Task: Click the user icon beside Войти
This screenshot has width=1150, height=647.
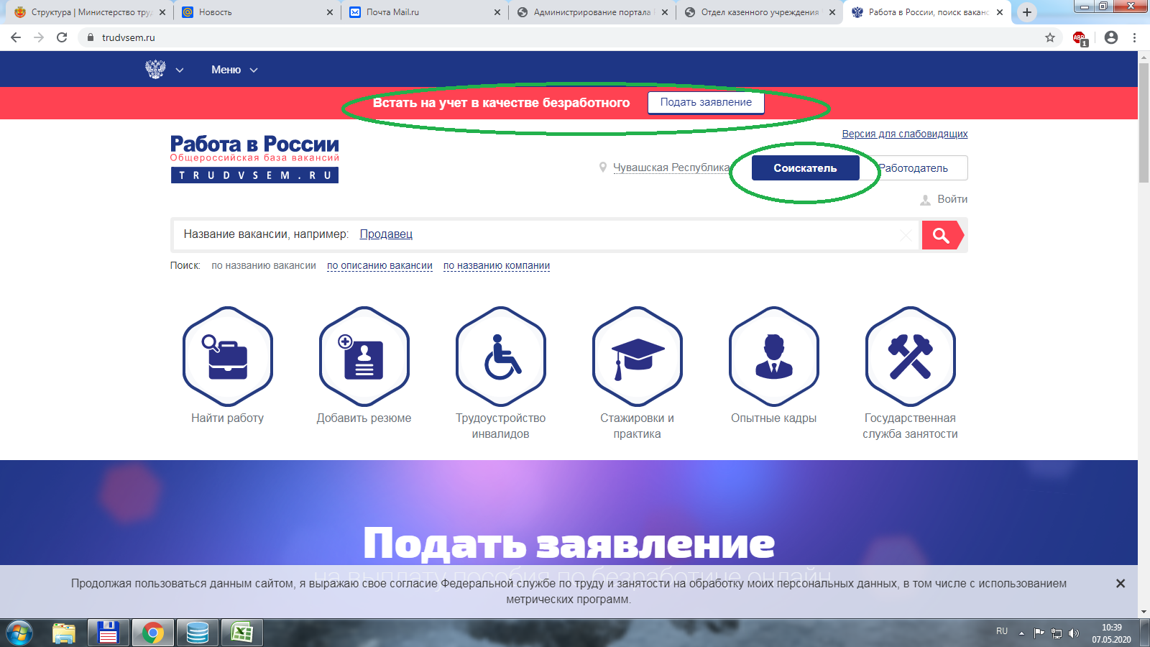Action: [926, 200]
